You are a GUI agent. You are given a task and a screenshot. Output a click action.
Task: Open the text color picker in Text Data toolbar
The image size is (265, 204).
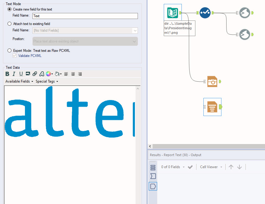(x=49, y=74)
